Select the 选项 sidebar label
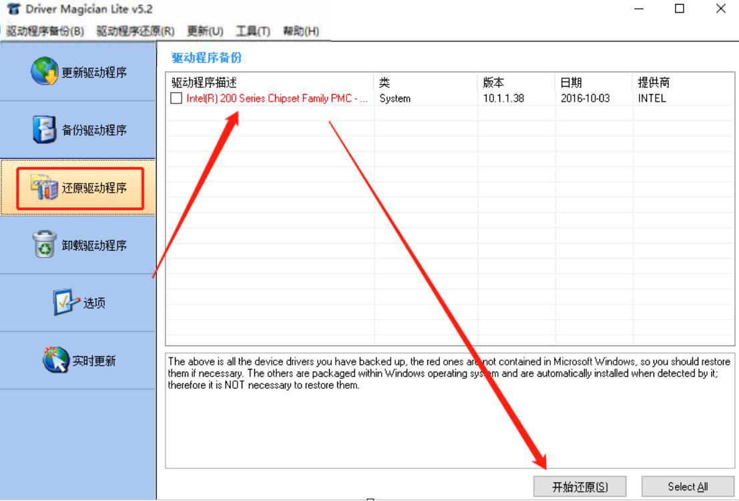Screen dimensions: 739x501 (x=94, y=303)
